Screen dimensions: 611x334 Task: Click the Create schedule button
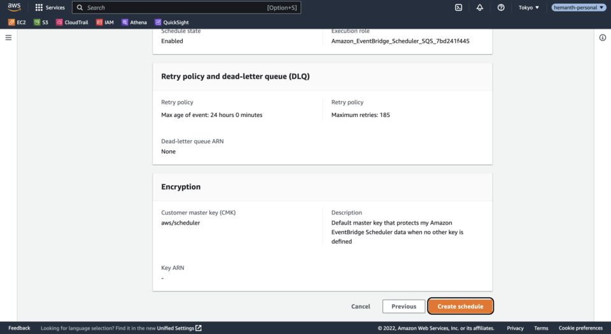[x=460, y=307]
